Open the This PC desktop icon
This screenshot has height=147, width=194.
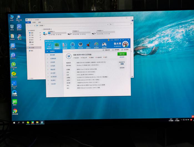click(x=12, y=18)
